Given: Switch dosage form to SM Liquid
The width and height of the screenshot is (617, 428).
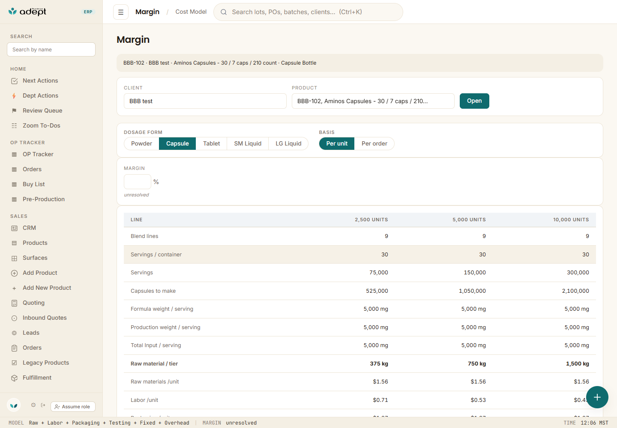Looking at the screenshot, I should coord(248,144).
